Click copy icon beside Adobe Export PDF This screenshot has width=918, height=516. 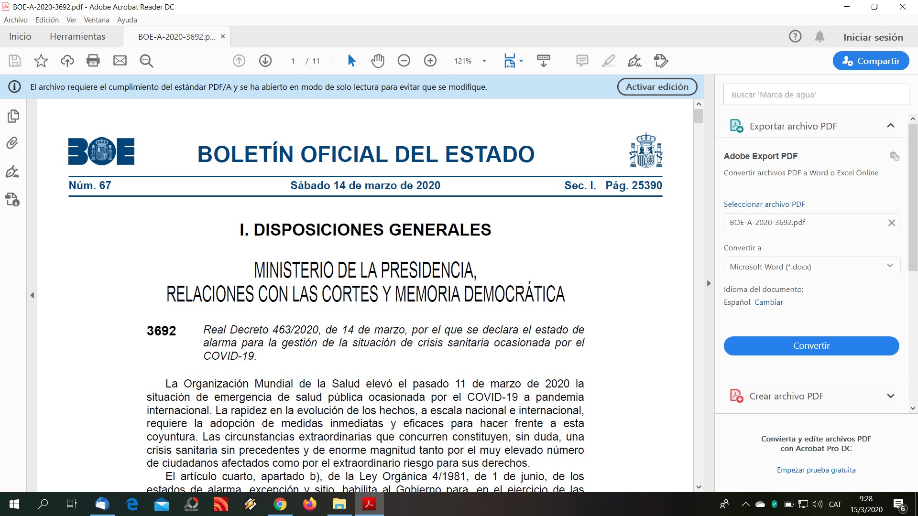click(x=894, y=156)
